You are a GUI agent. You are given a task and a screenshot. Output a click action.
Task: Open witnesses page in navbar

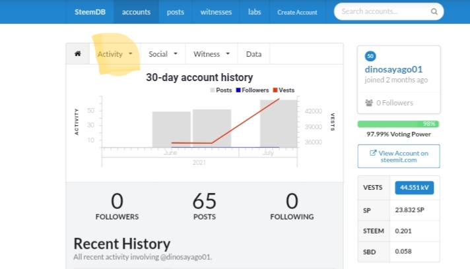pyautogui.click(x=216, y=12)
